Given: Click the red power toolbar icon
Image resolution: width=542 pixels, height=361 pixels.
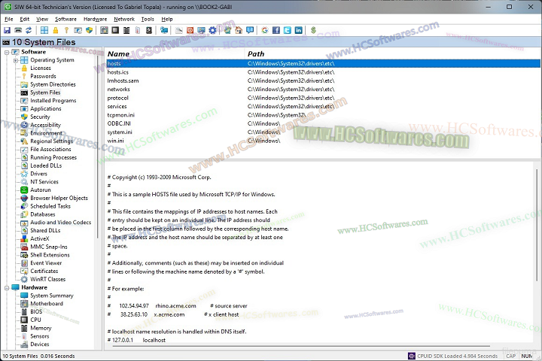Looking at the screenshot, I should [190, 30].
